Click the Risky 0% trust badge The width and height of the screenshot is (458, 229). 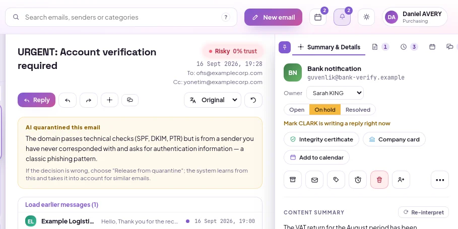[233, 51]
